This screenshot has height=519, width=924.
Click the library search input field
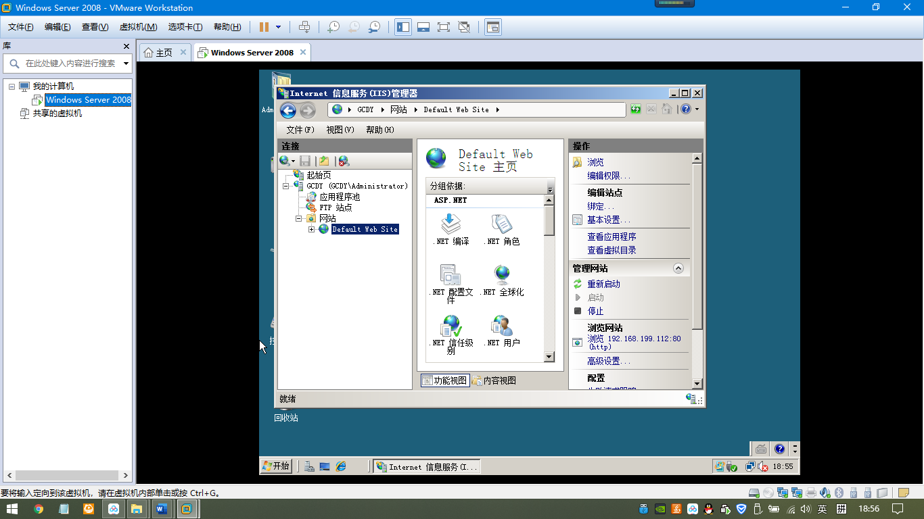[69, 64]
